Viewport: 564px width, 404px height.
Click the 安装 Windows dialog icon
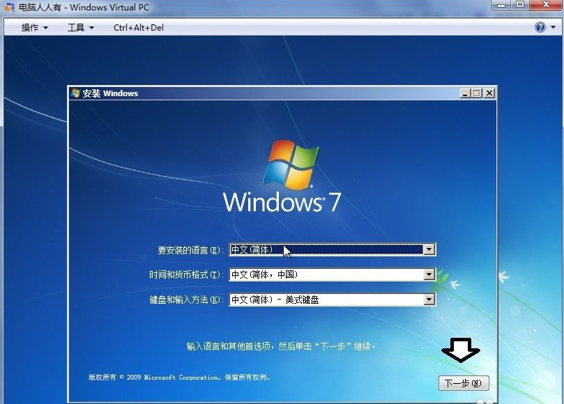point(75,93)
